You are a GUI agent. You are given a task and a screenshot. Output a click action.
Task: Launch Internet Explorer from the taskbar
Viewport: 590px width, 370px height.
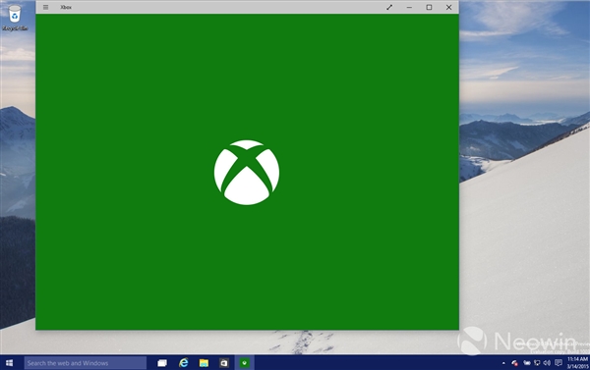point(184,363)
